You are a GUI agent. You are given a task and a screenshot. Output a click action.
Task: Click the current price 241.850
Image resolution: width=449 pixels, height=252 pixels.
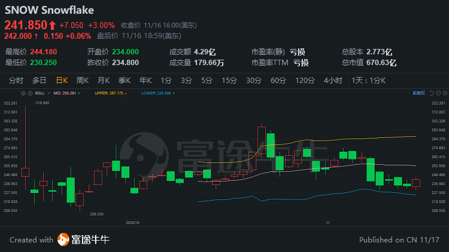[x=26, y=25]
